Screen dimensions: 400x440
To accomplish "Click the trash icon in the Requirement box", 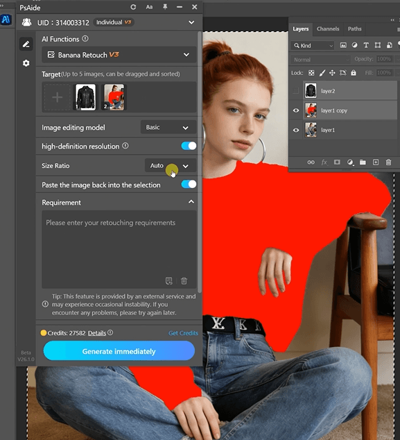I will tap(184, 280).
